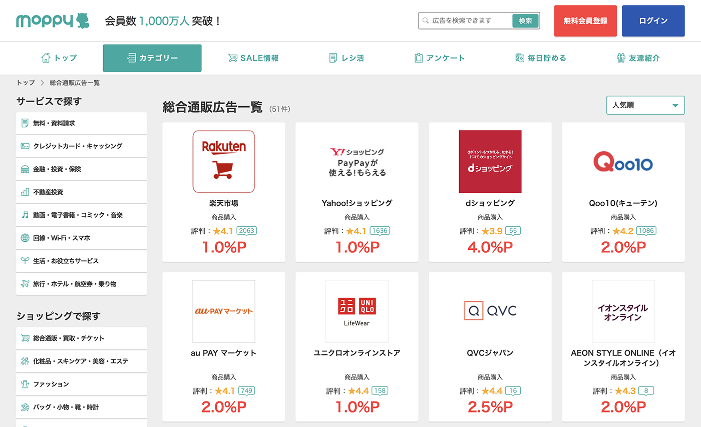
Task: Click the chart icon beside 不動産投資
Action: click(x=25, y=192)
